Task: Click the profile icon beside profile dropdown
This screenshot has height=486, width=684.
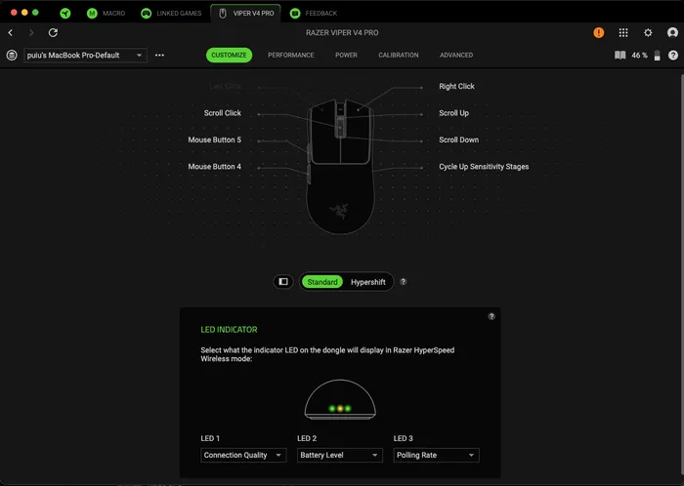Action: tap(12, 56)
